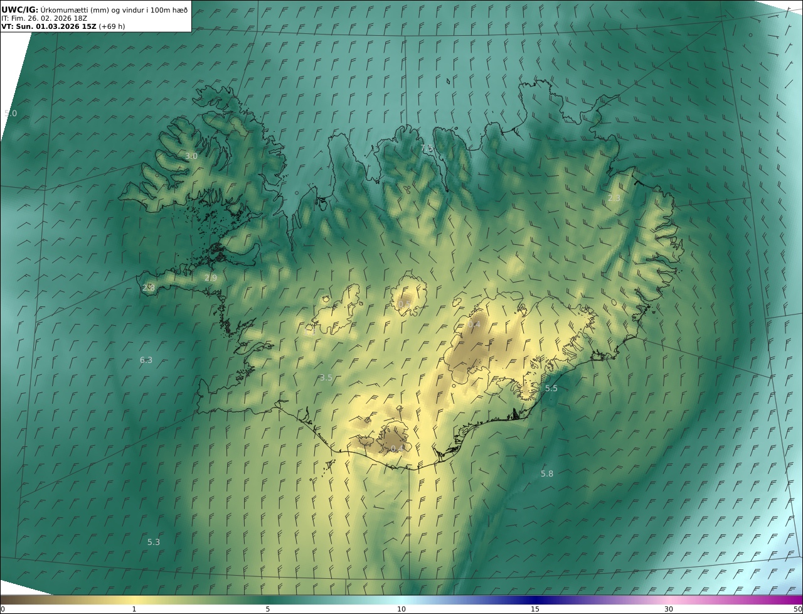Click the 0.4 value on Vatnajökull ice cap

474,325
